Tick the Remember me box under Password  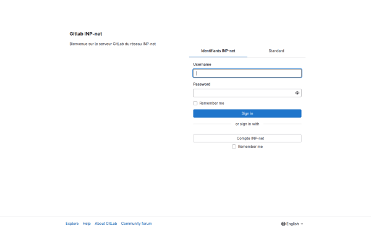click(x=195, y=103)
